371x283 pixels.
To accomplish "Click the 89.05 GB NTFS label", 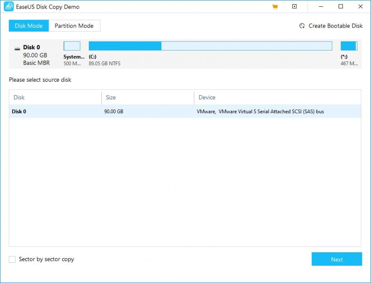I will click(105, 64).
